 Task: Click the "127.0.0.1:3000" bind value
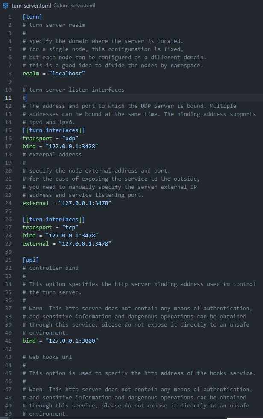point(72,341)
